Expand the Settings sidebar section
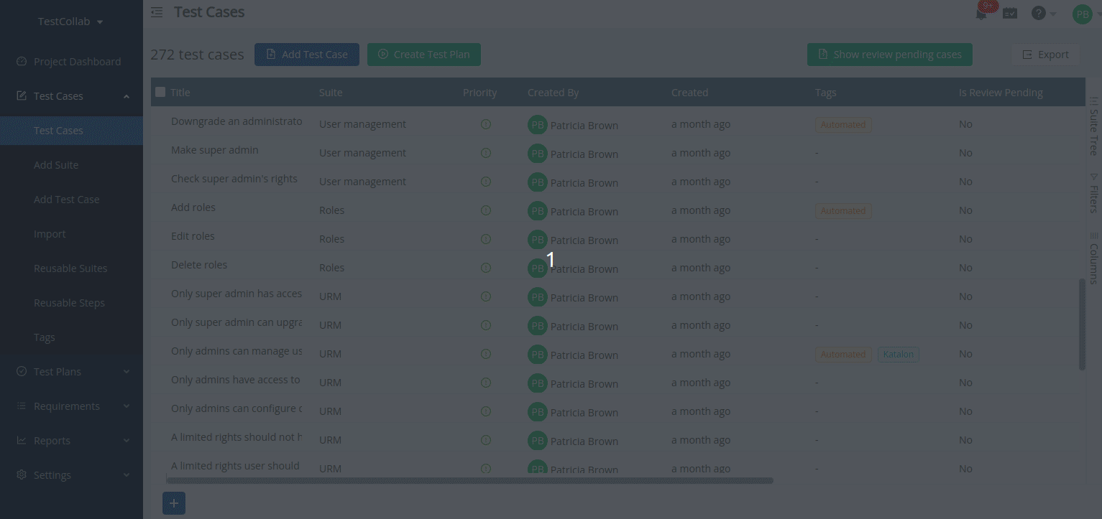The height and width of the screenshot is (519, 1102). coord(127,475)
